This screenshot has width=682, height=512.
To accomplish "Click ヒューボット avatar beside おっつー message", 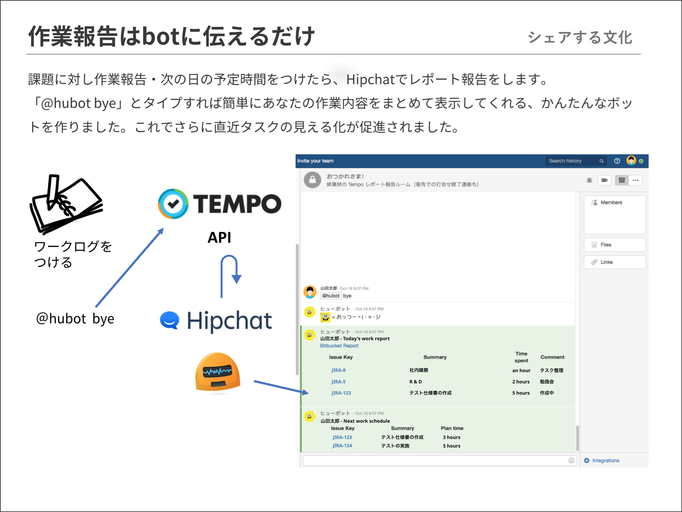I will click(x=310, y=312).
